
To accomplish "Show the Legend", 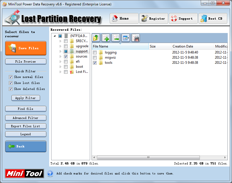I will (x=26, y=134).
